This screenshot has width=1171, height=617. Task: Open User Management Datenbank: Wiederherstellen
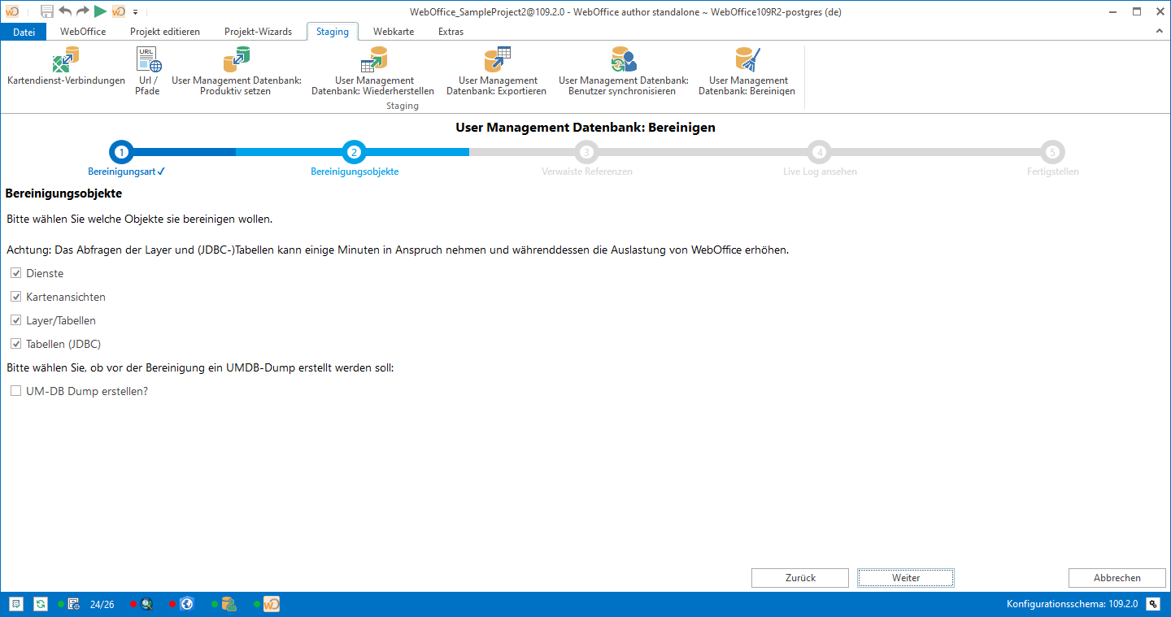(x=373, y=71)
